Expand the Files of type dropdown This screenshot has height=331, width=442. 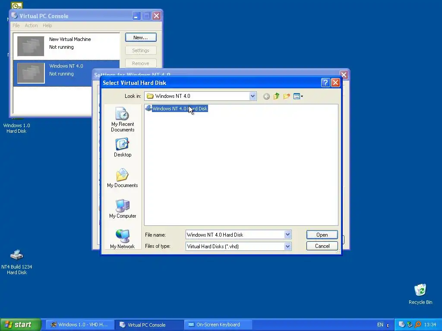tap(287, 246)
